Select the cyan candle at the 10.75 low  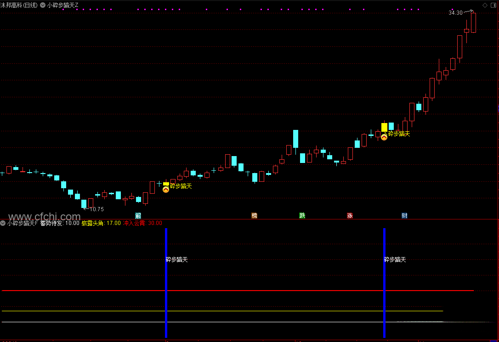[84, 204]
